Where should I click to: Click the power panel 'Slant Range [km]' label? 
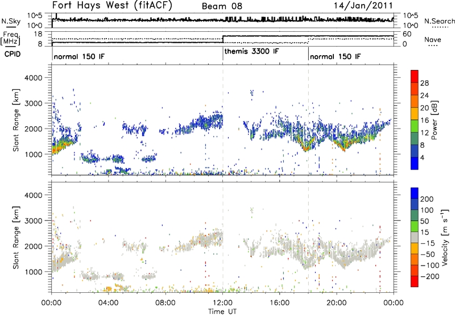(16, 120)
